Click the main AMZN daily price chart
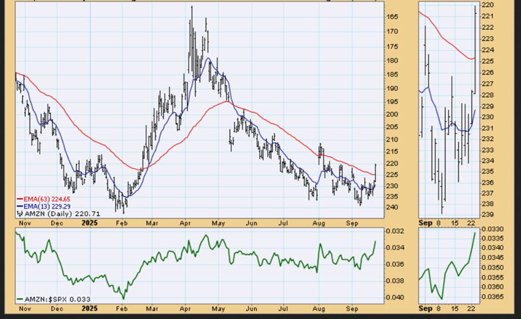 [199, 110]
